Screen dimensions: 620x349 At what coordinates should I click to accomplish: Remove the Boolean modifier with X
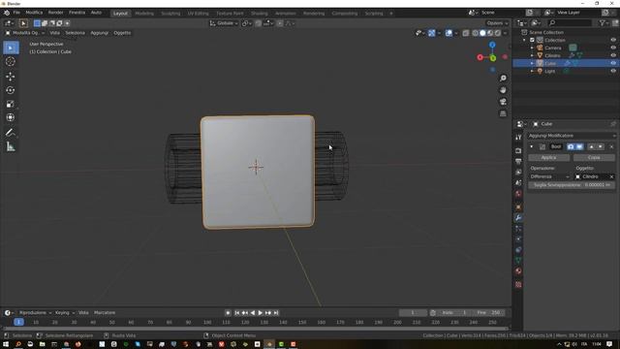click(x=611, y=146)
